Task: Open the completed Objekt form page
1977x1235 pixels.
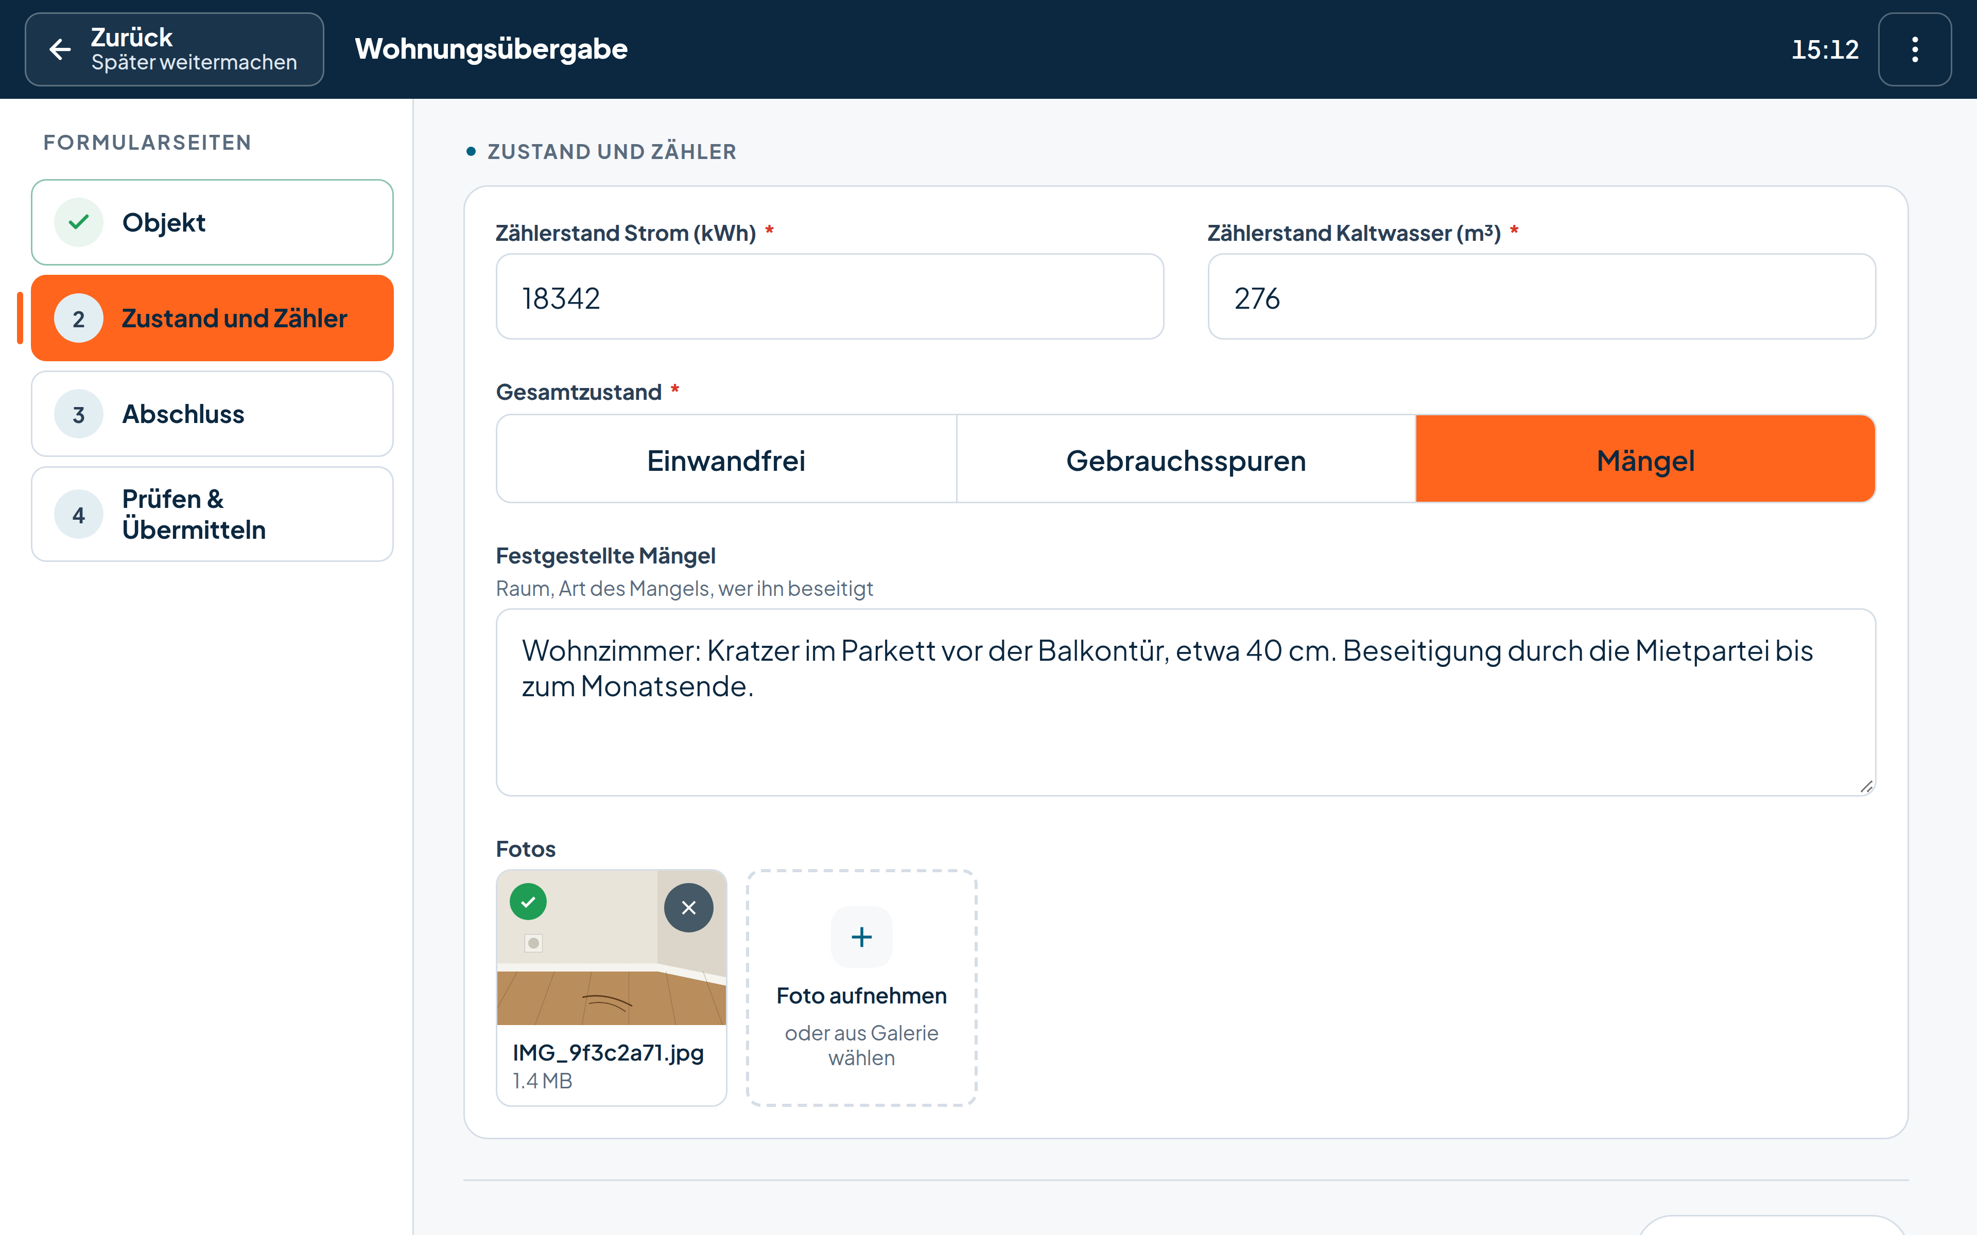Action: (213, 222)
